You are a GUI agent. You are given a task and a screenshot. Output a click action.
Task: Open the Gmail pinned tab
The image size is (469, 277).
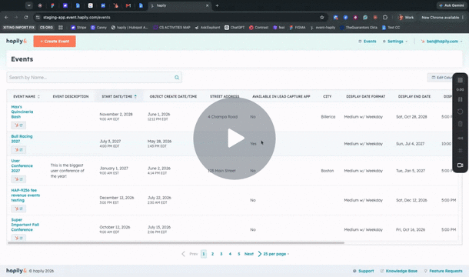pyautogui.click(x=128, y=5)
